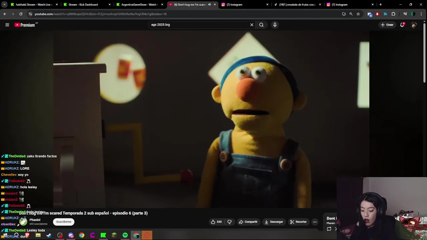Install app icon in address bar
Image resolution: width=427 pixels, height=240 pixels.
(x=344, y=14)
